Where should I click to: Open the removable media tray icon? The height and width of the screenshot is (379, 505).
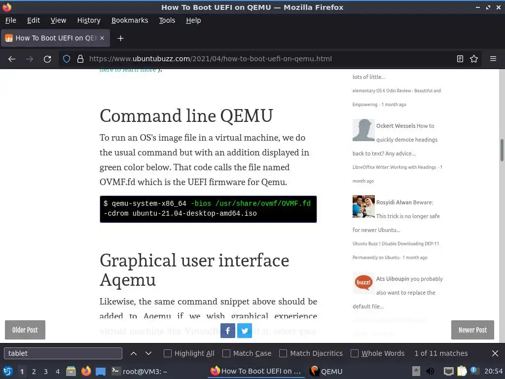click(x=416, y=371)
